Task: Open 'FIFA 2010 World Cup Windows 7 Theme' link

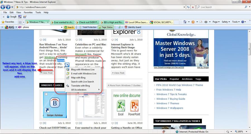Action: pyautogui.click(x=180, y=85)
